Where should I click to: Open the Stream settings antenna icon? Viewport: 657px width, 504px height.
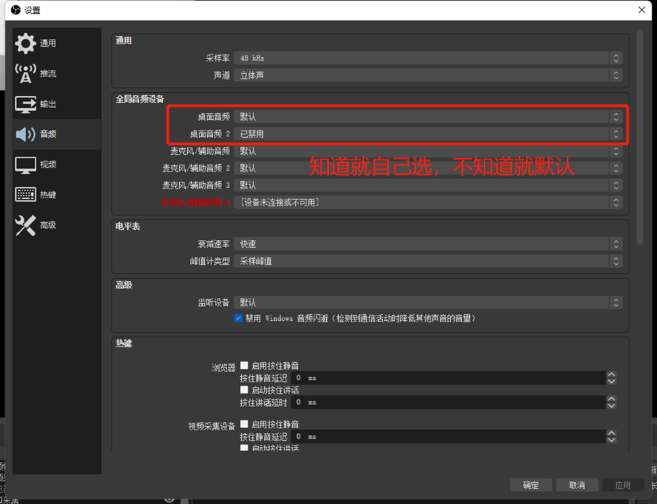26,74
